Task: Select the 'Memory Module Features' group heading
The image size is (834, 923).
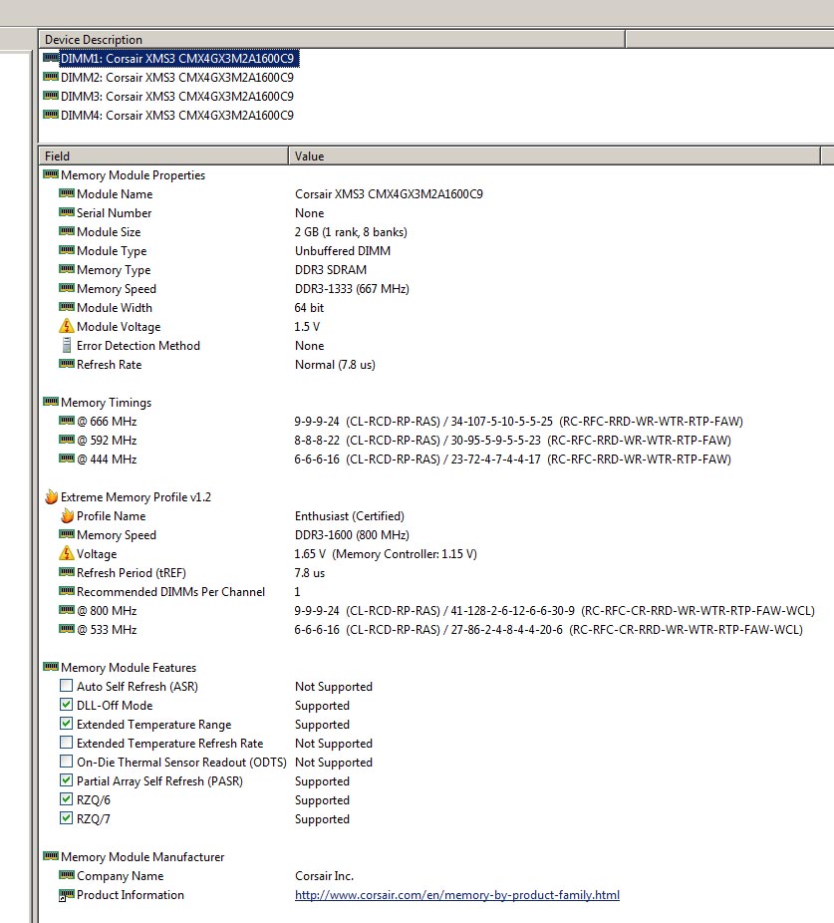Action: pyautogui.click(x=129, y=668)
